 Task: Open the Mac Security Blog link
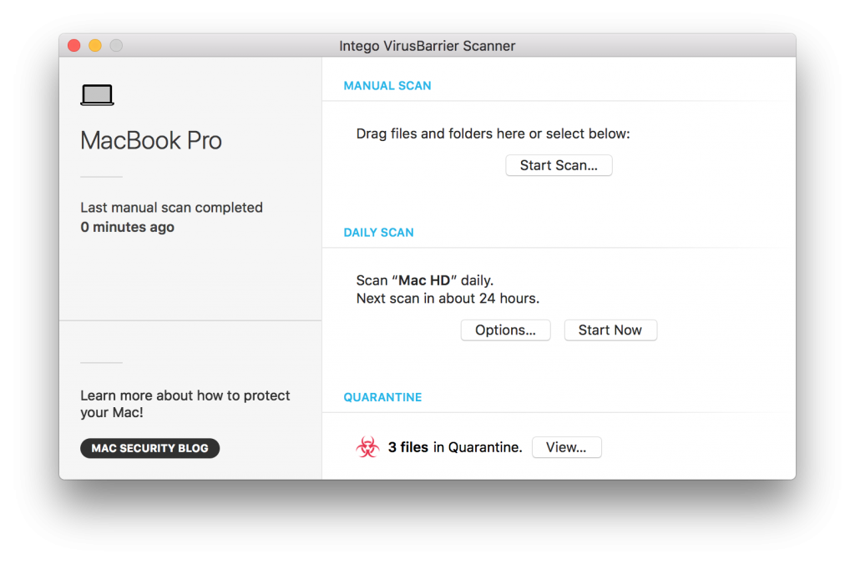point(149,448)
